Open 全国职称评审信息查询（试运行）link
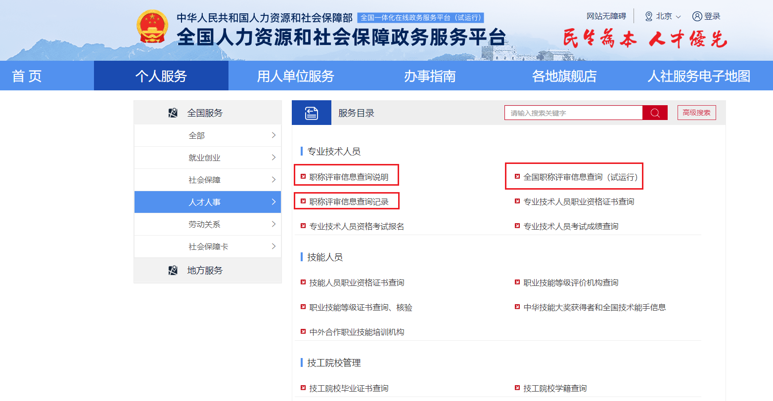 [582, 177]
